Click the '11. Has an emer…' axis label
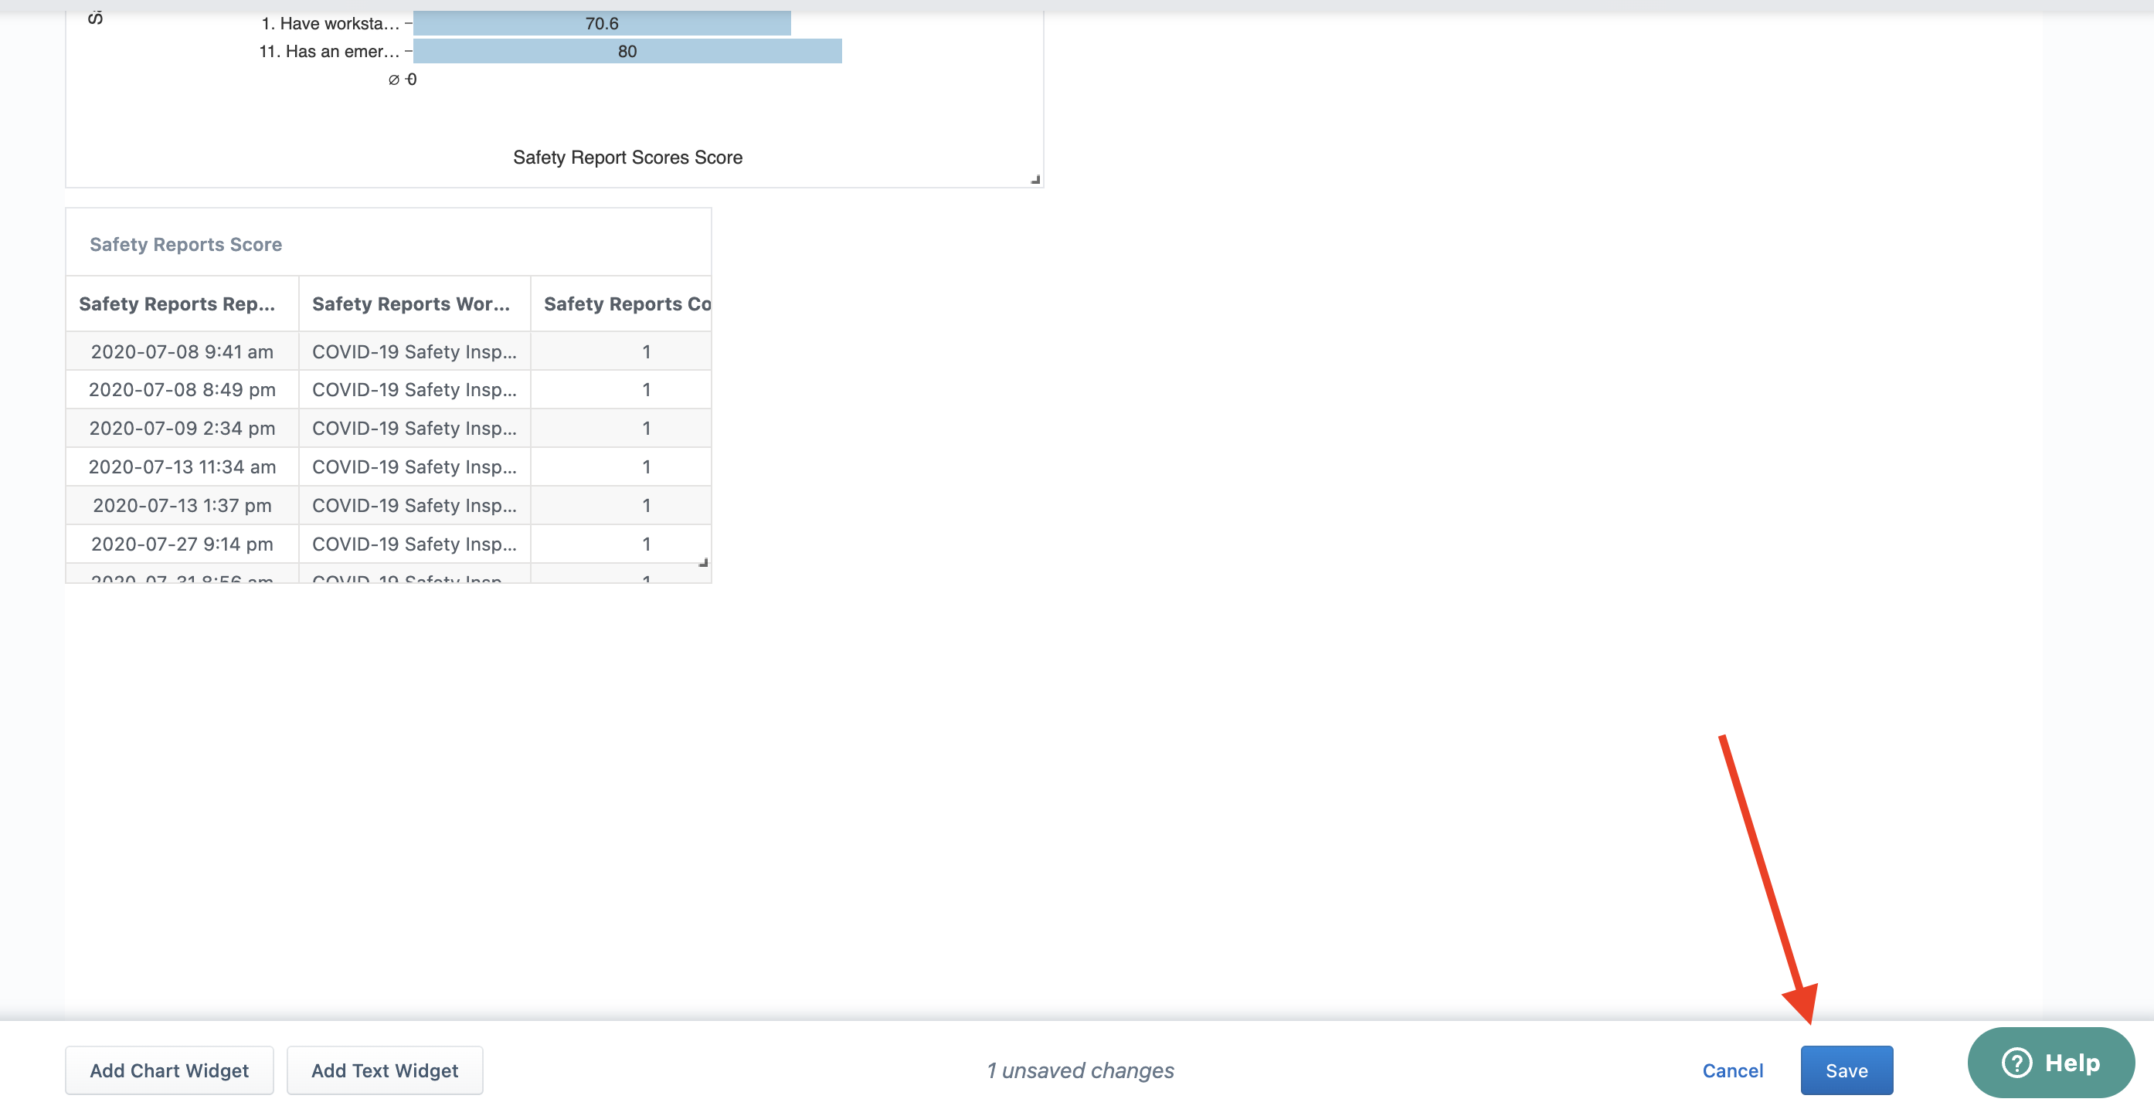The width and height of the screenshot is (2154, 1109). click(328, 51)
